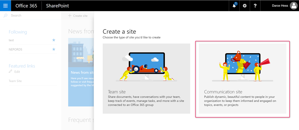The height and width of the screenshot is (130, 299).
Task: Open the test followed site
Action: [11, 40]
